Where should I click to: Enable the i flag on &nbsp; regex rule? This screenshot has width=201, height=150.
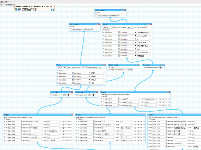(168, 105)
